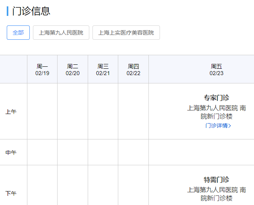
Task: Click the 门诊信息 section heading
Action: point(31,11)
